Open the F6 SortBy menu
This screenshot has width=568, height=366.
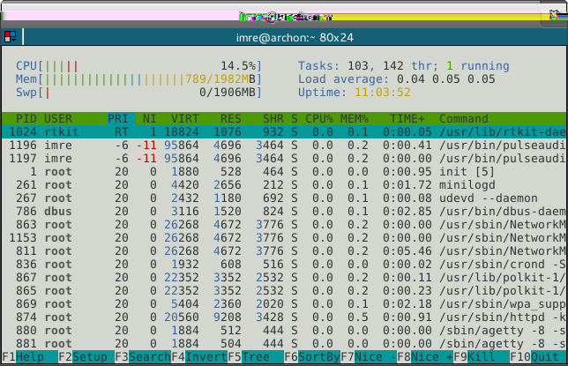tap(312, 357)
